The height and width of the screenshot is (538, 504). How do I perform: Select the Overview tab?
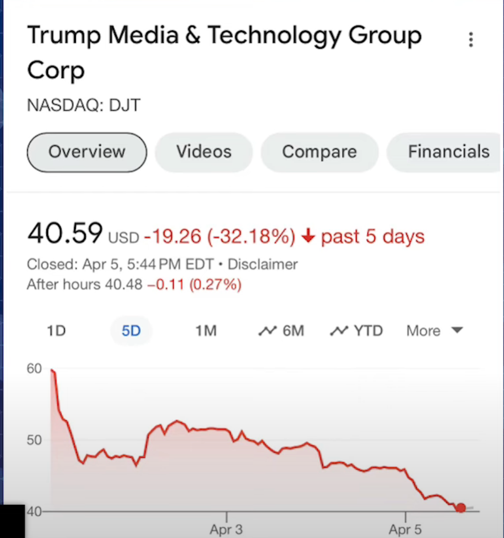coord(87,152)
